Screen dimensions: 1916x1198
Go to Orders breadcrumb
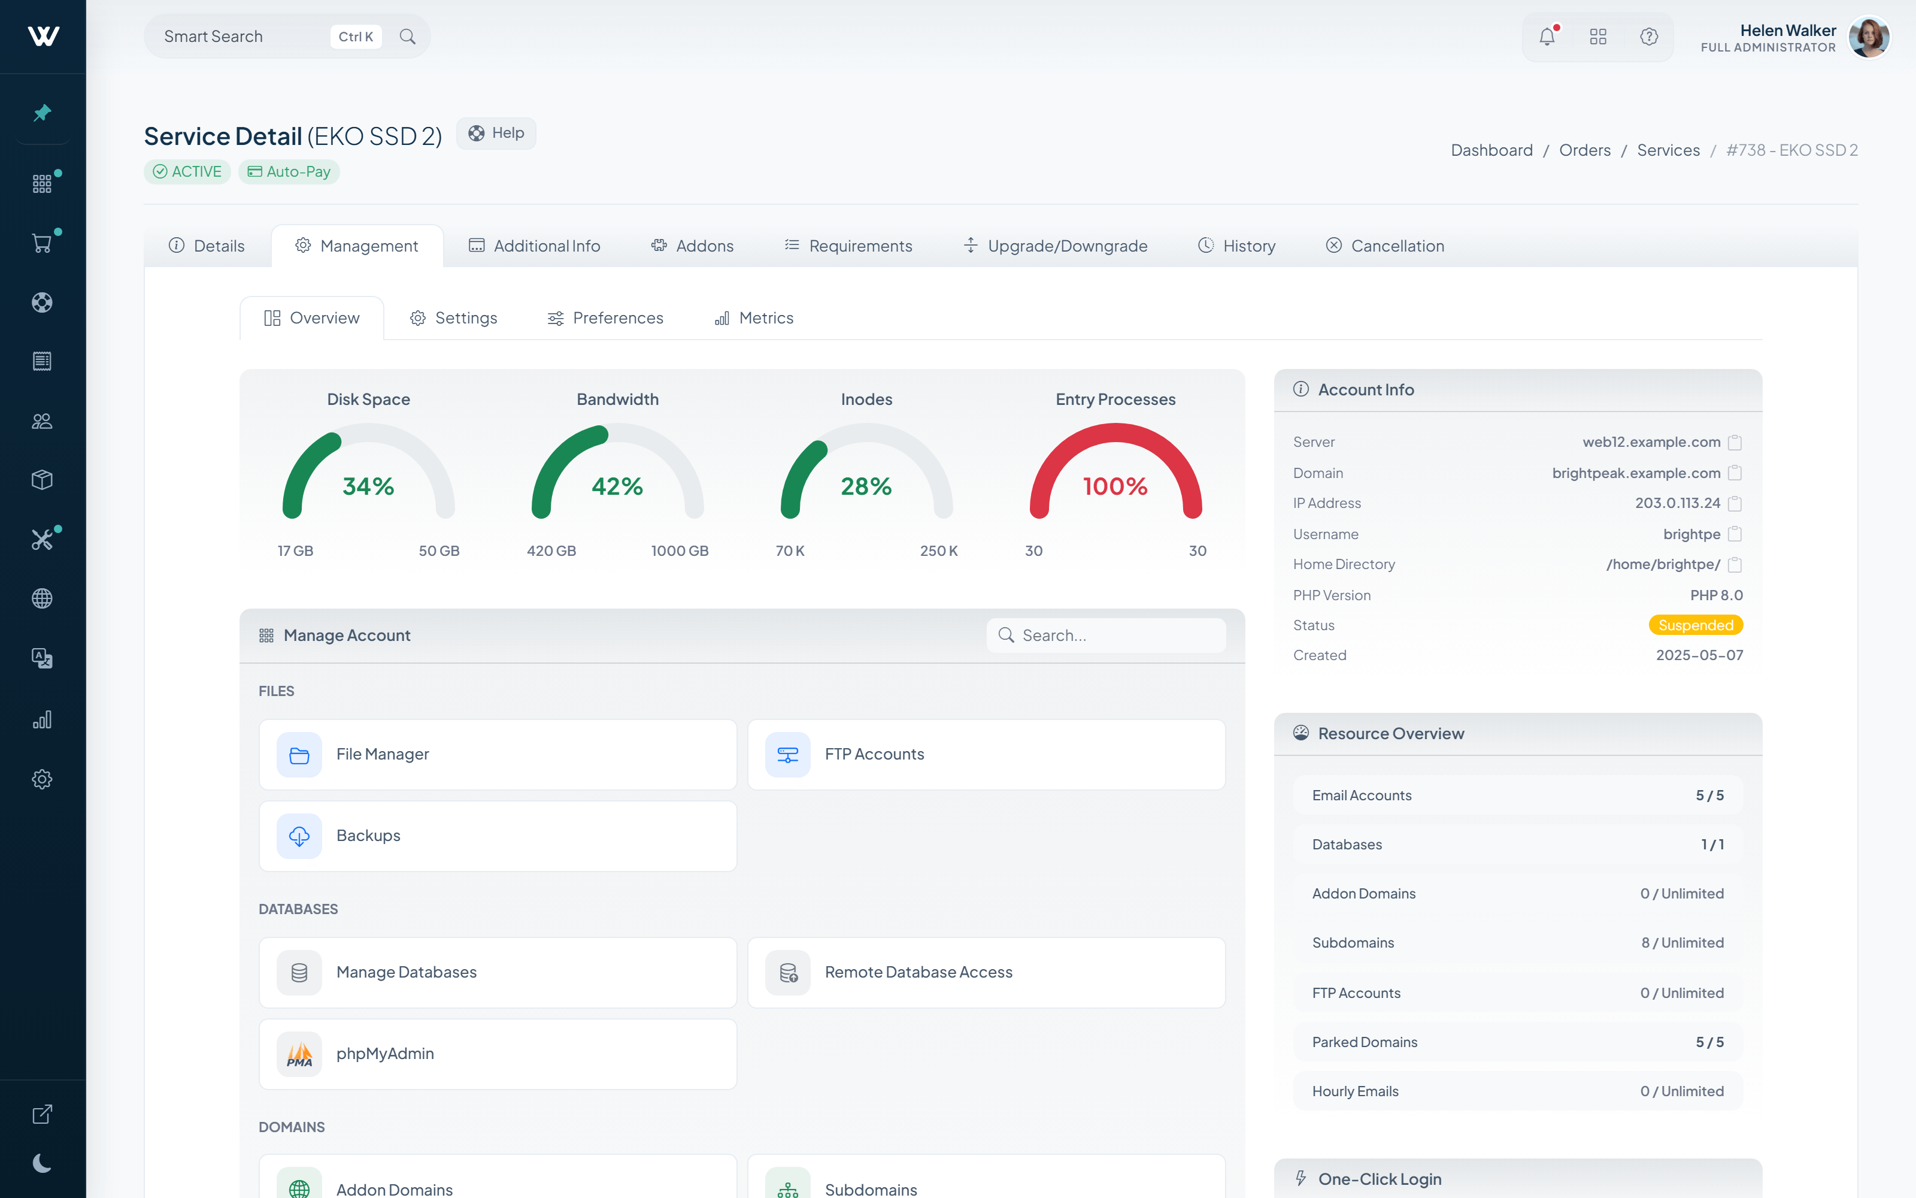(1584, 150)
